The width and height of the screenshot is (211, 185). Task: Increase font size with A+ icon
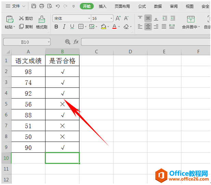[118, 18]
